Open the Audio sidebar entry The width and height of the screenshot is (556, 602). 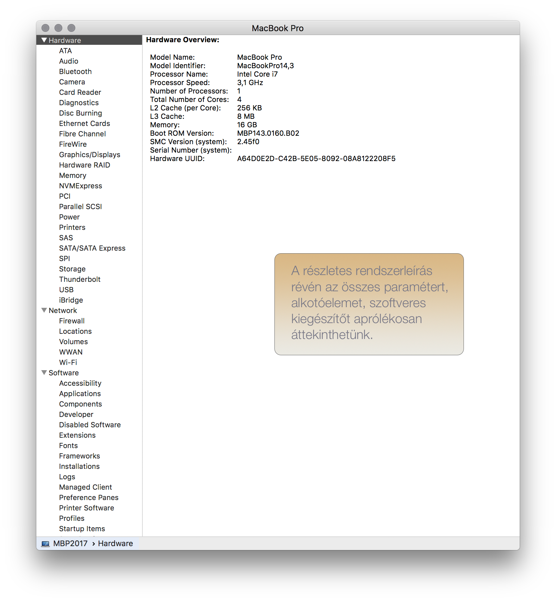click(x=69, y=61)
